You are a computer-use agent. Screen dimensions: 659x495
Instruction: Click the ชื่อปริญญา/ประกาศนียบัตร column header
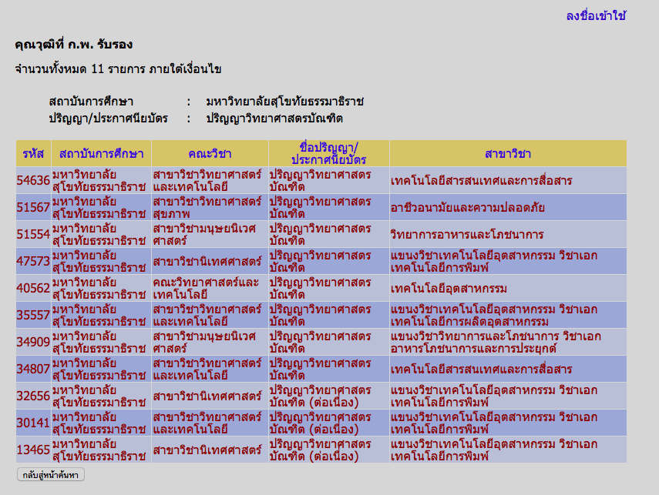[x=328, y=154]
